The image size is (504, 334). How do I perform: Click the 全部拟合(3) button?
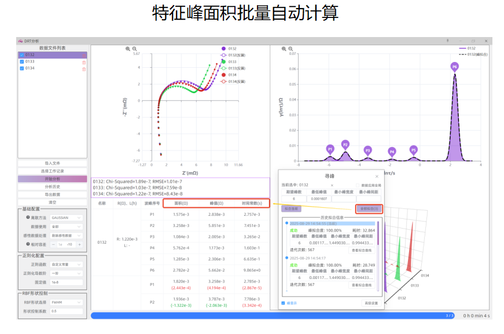click(x=369, y=208)
